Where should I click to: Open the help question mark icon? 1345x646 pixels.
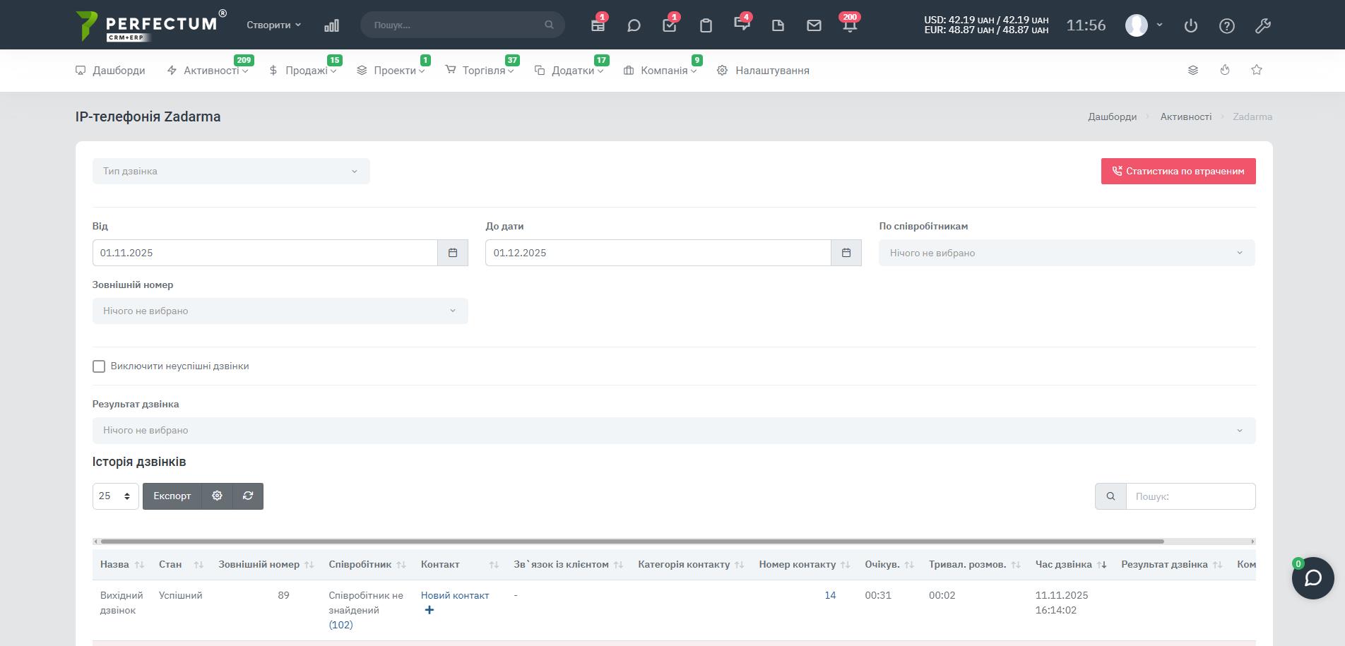click(1227, 25)
